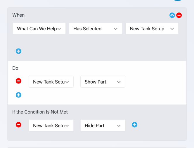194x148 pixels.
Task: Remove the Hide Part action row
Action: [19, 125]
